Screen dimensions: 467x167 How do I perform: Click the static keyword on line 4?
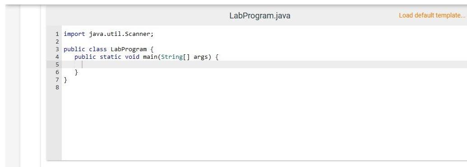pyautogui.click(x=111, y=57)
